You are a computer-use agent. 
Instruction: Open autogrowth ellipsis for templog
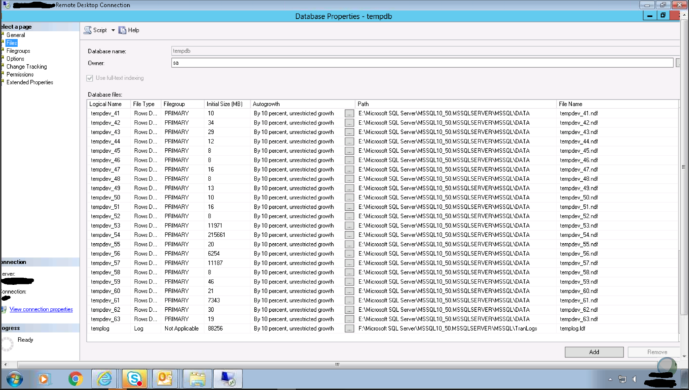349,329
